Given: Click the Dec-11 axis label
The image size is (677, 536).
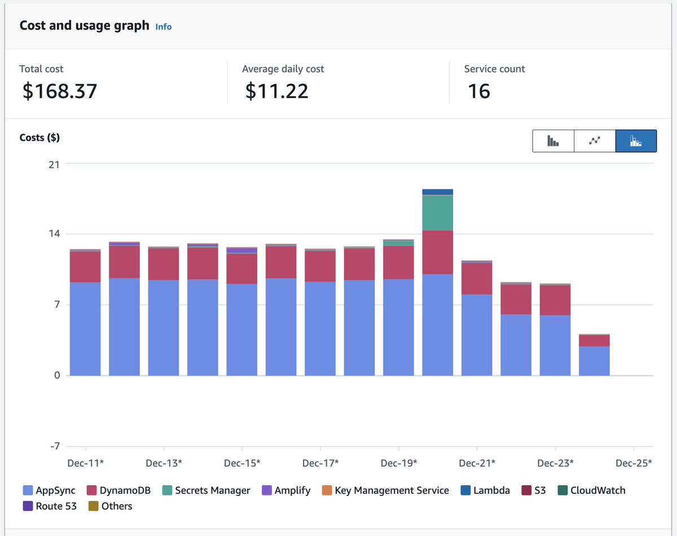Looking at the screenshot, I should [x=85, y=463].
